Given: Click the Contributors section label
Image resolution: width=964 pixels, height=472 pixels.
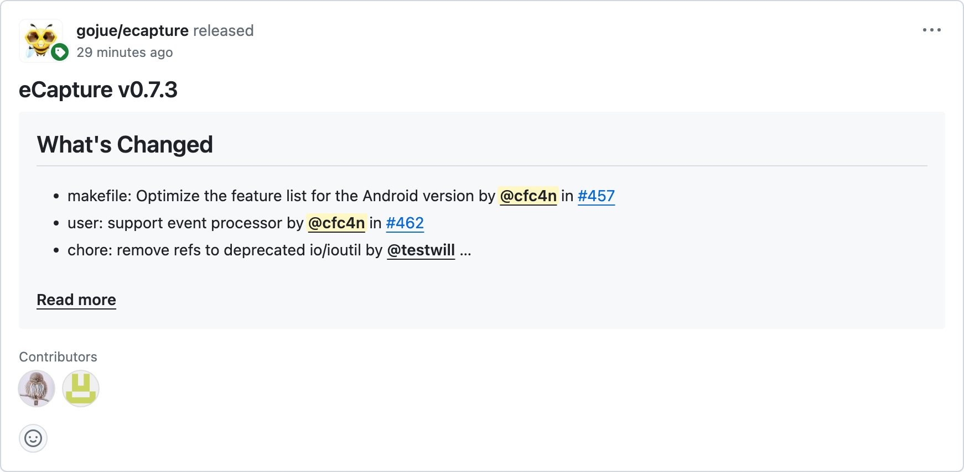Looking at the screenshot, I should tap(58, 356).
